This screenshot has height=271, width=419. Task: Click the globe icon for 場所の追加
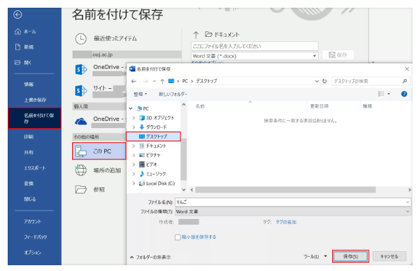pyautogui.click(x=81, y=170)
